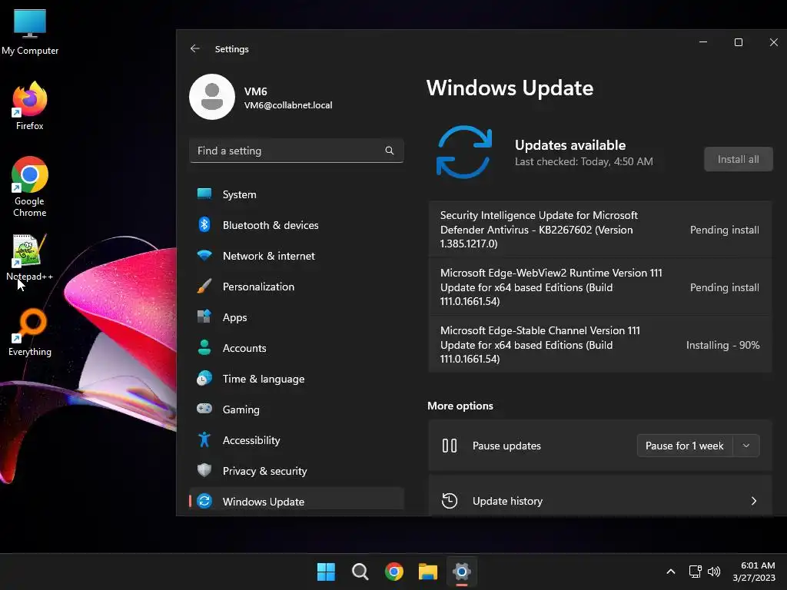This screenshot has height=590, width=787.
Task: Open the Windows Start menu
Action: coord(326,572)
